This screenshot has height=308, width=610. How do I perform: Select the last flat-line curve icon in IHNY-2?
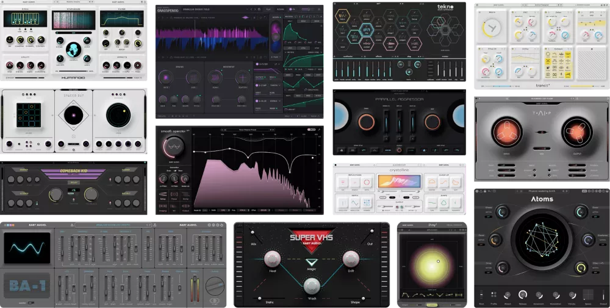pos(459,296)
